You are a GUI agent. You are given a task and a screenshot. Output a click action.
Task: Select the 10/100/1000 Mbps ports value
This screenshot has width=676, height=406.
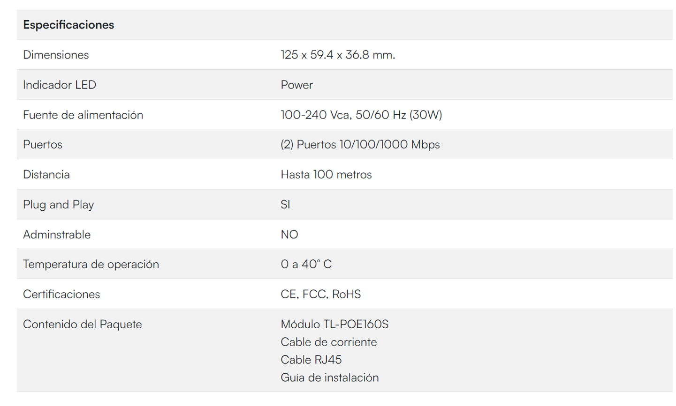coord(360,144)
